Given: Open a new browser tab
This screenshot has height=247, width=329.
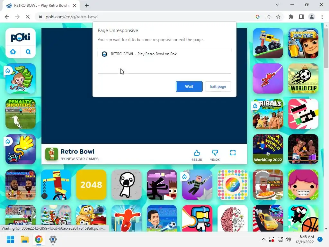Looking at the screenshot, I should pyautogui.click(x=87, y=5).
